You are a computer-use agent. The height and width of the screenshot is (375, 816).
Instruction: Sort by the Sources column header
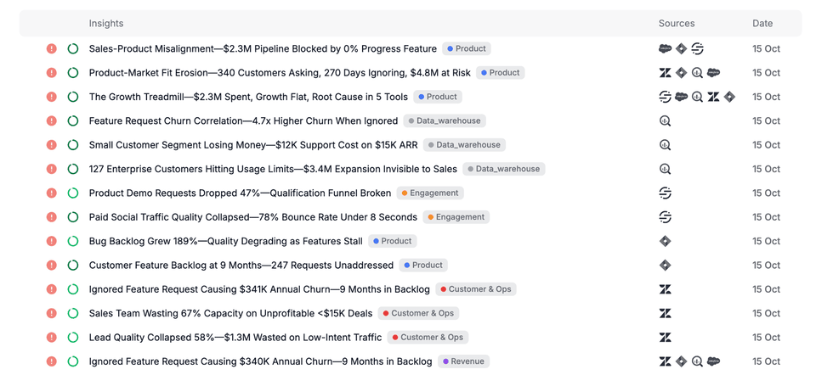(x=677, y=24)
